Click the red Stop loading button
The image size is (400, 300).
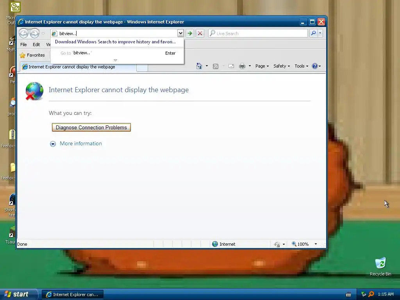200,33
